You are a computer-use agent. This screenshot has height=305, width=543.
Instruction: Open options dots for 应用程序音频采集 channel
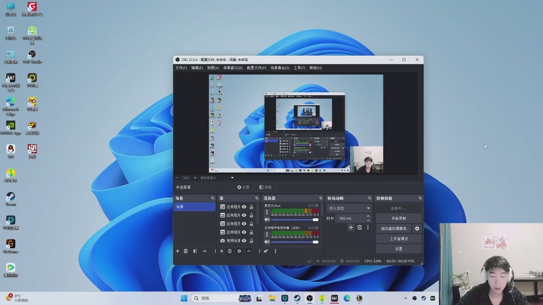[267, 235]
